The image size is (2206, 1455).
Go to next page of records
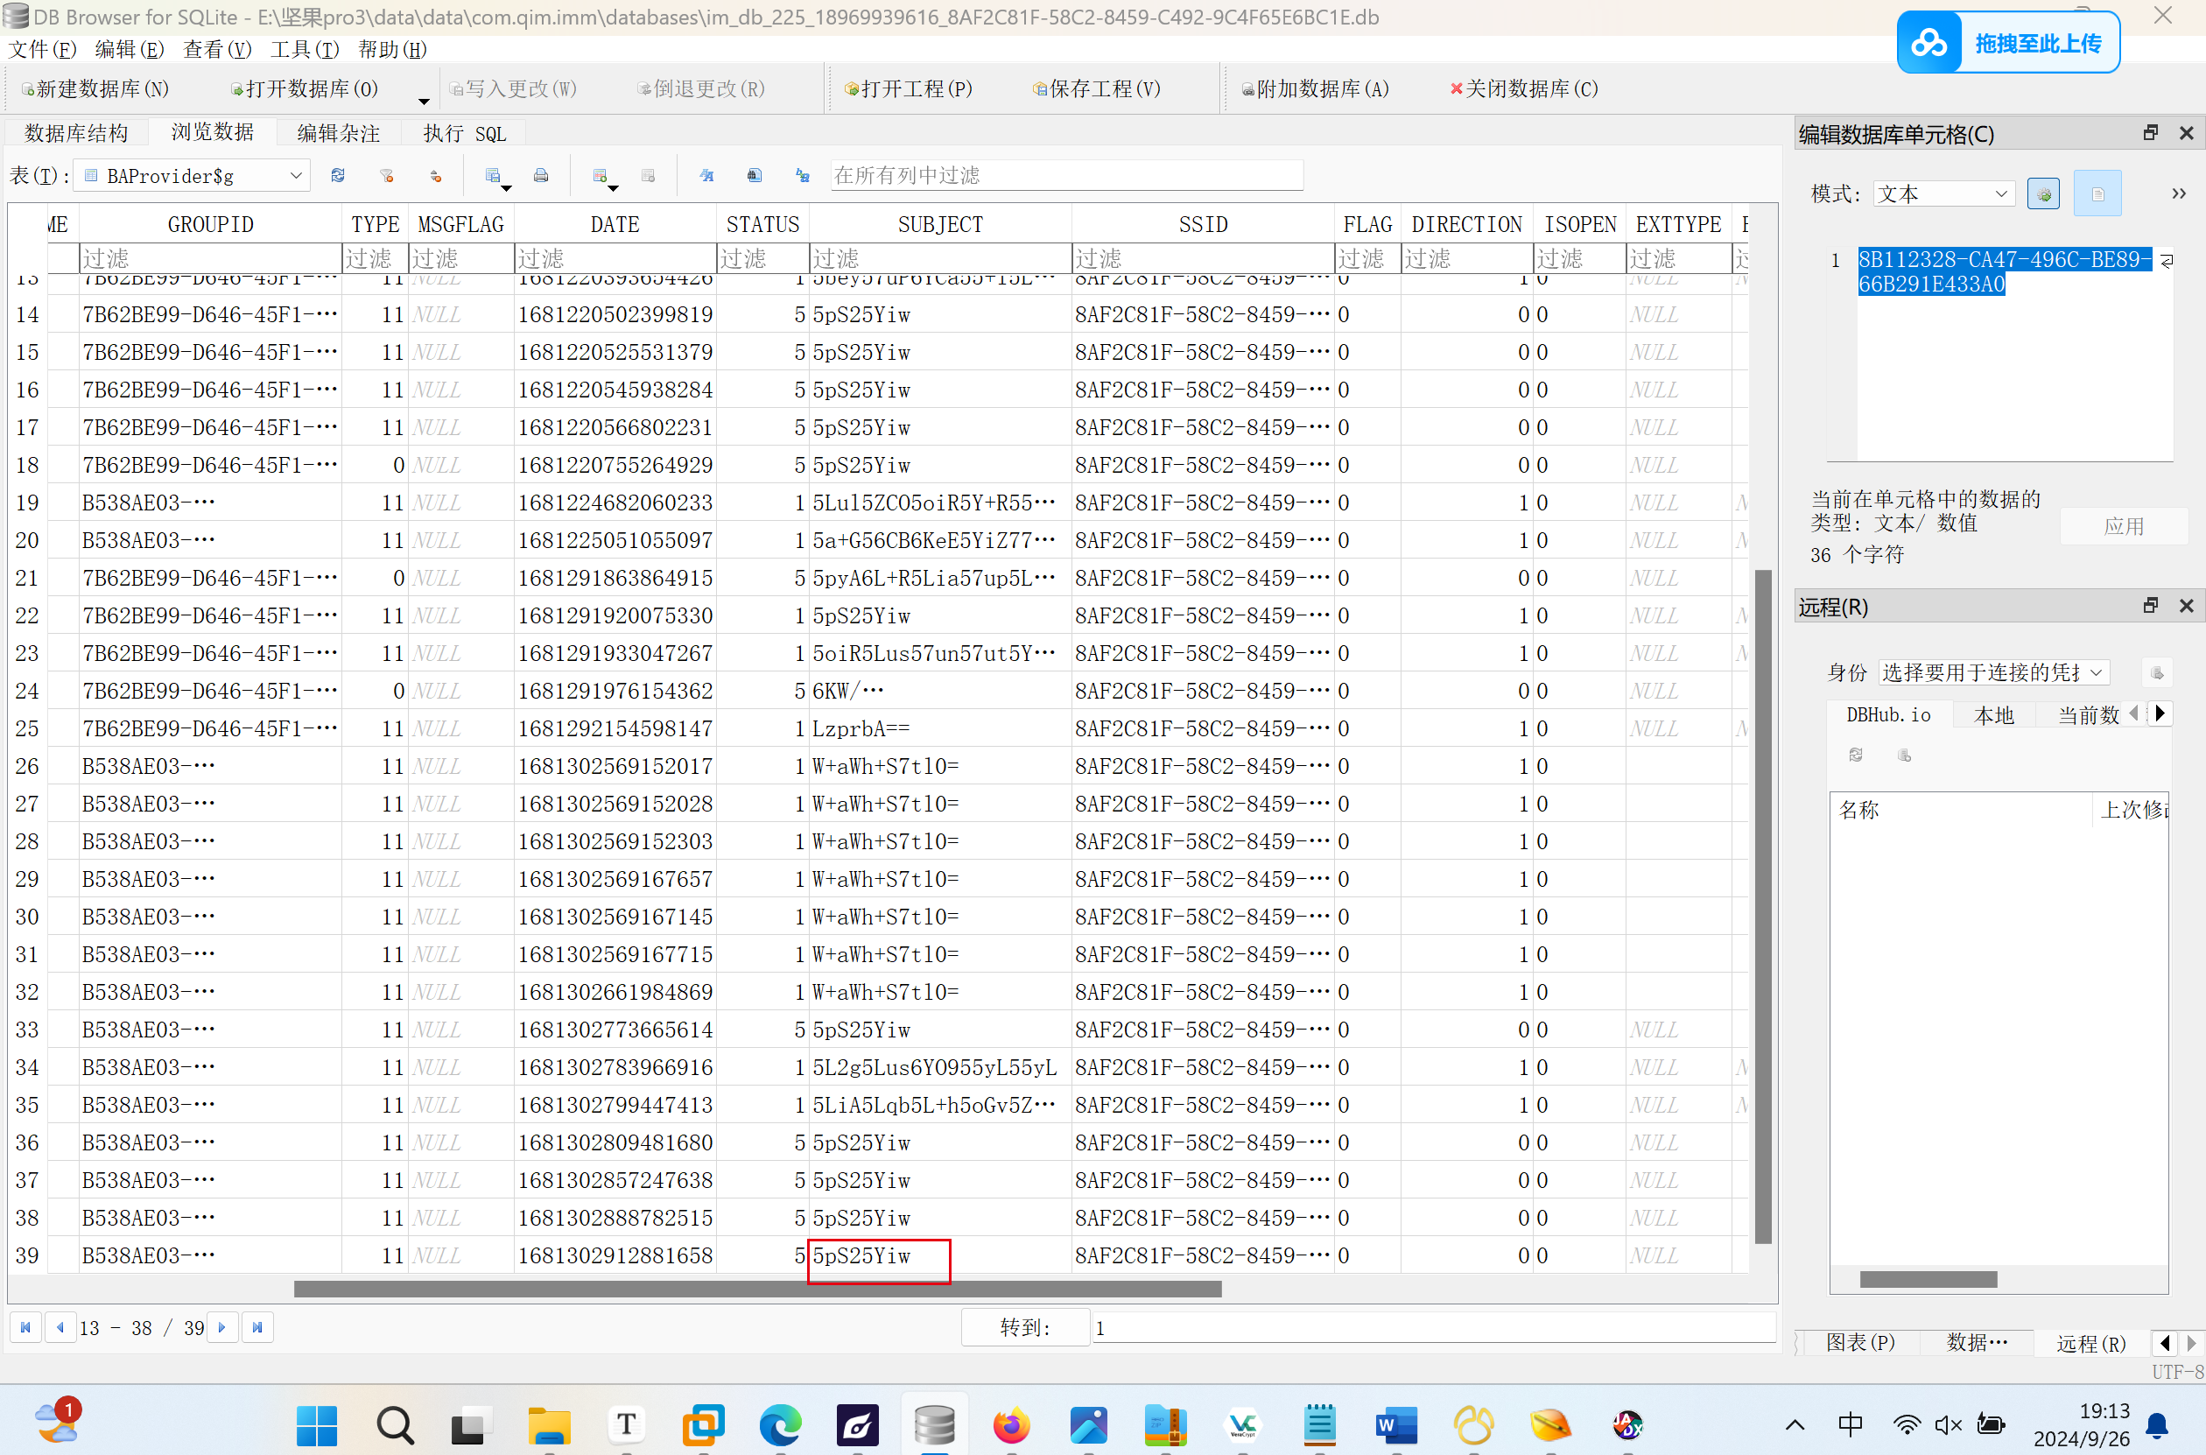click(x=222, y=1328)
